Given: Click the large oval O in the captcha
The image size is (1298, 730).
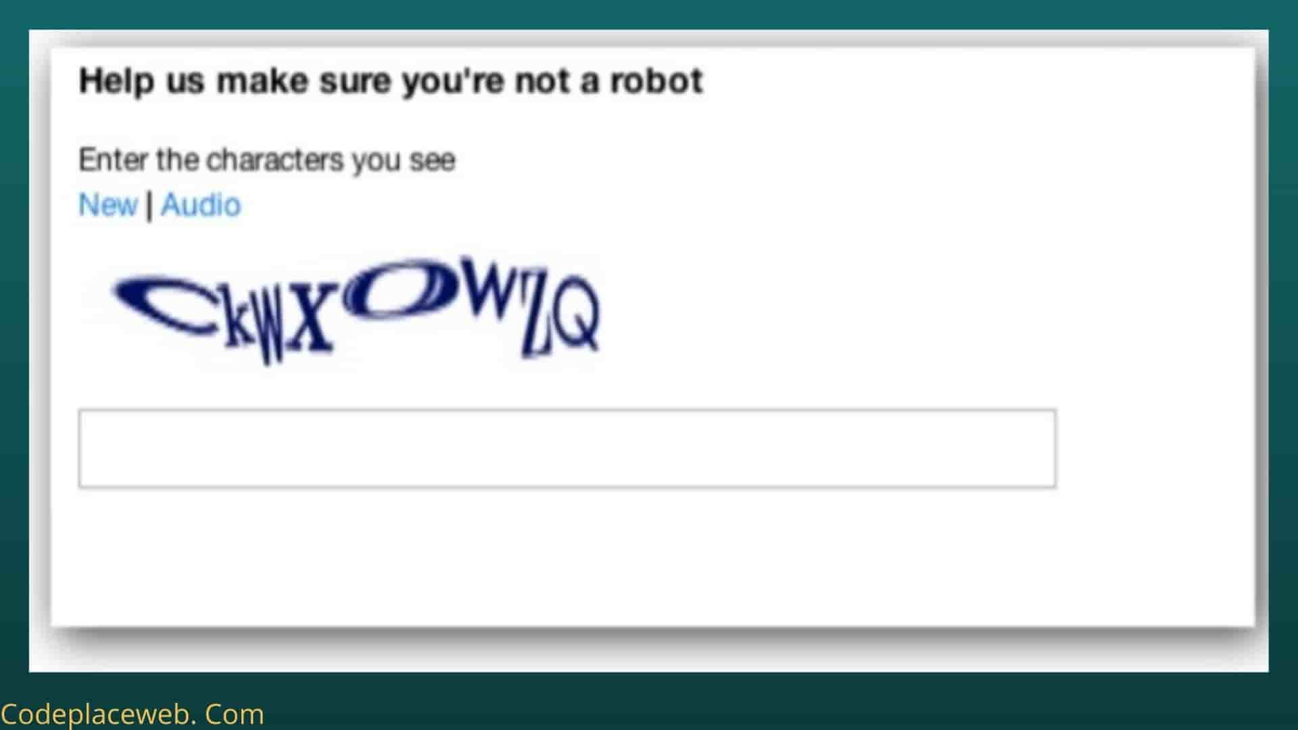Looking at the screenshot, I should click(x=399, y=289).
